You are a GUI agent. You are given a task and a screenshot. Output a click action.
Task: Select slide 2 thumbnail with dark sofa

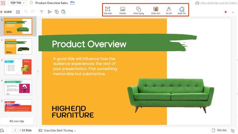[x=18, y=47]
